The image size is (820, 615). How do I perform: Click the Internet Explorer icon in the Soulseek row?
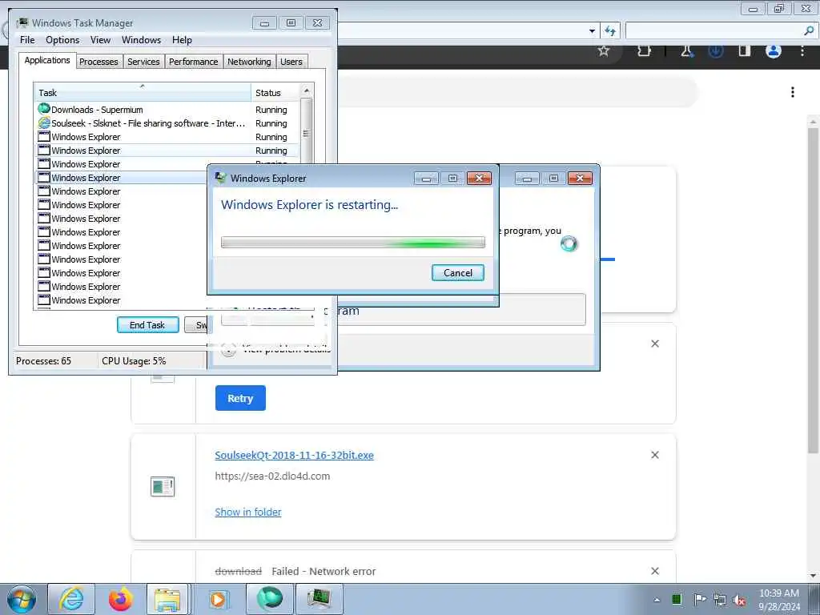(x=44, y=123)
